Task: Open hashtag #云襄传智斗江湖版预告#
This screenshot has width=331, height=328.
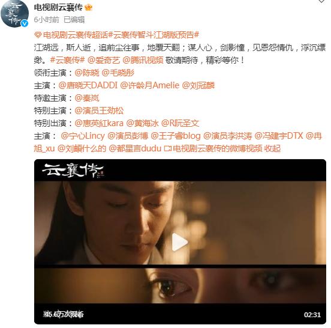Action: [154, 35]
